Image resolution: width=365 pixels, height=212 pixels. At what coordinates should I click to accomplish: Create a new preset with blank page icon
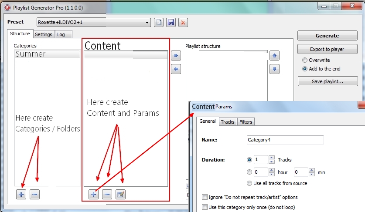click(x=159, y=23)
